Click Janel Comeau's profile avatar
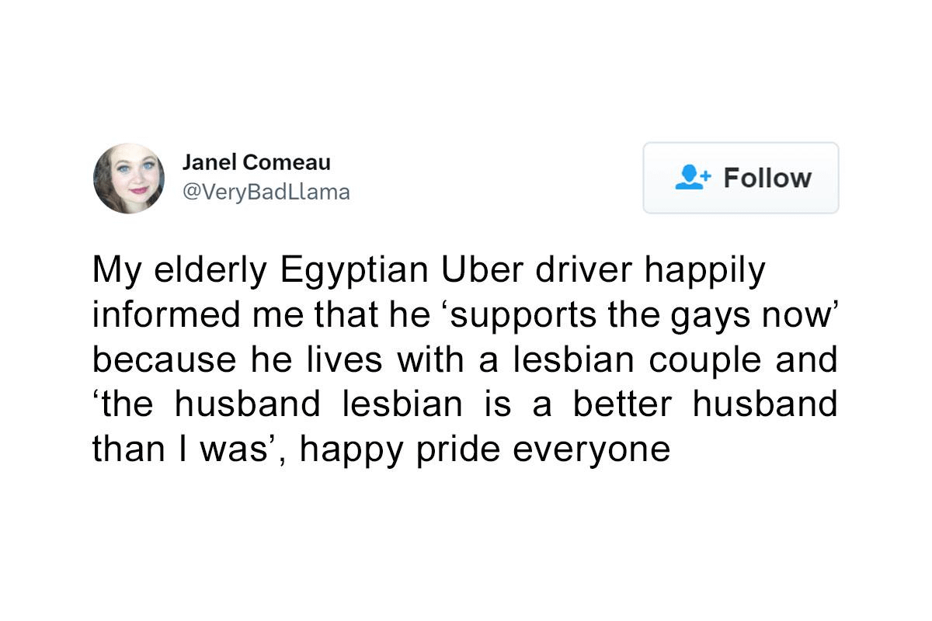 [129, 178]
